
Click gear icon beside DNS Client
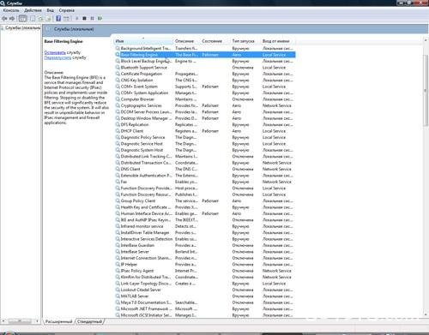click(x=118, y=169)
